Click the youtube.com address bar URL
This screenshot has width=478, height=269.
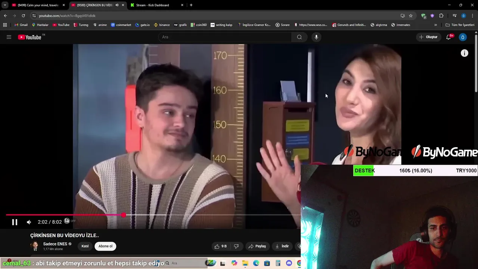pos(67,16)
